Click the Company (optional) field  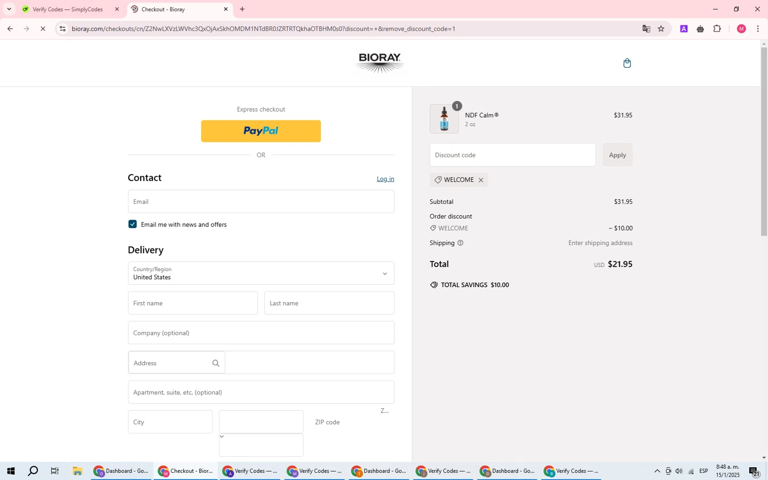pyautogui.click(x=261, y=333)
